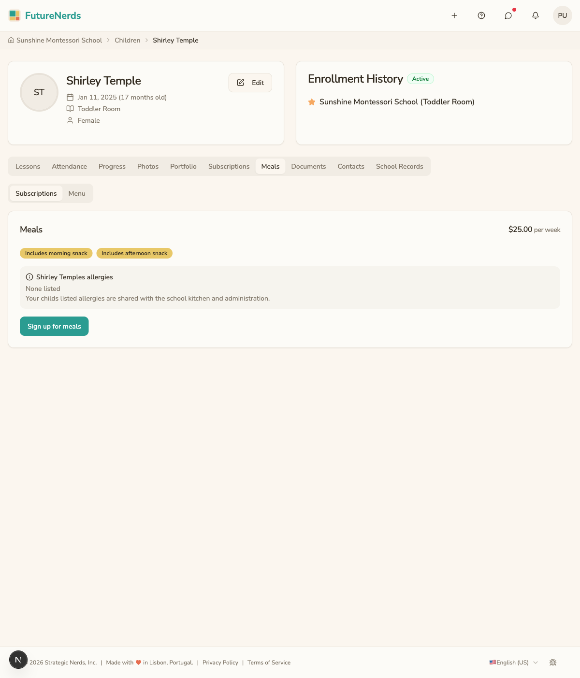Viewport: 580px width, 678px height.
Task: Click the round N badge at bottom left
Action: (18, 660)
